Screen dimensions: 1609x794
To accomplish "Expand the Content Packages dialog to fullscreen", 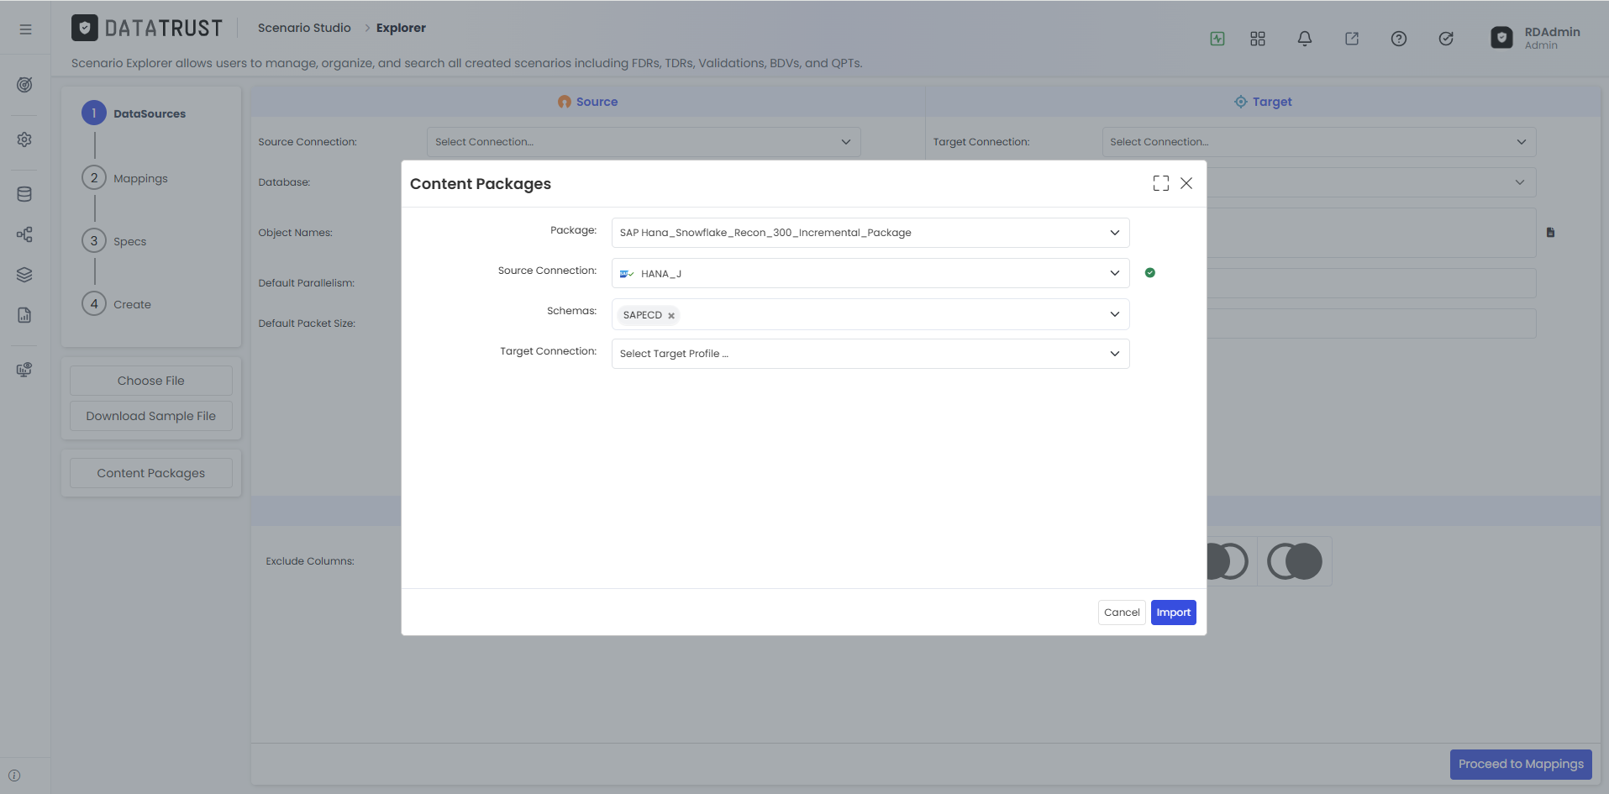I will pos(1161,183).
